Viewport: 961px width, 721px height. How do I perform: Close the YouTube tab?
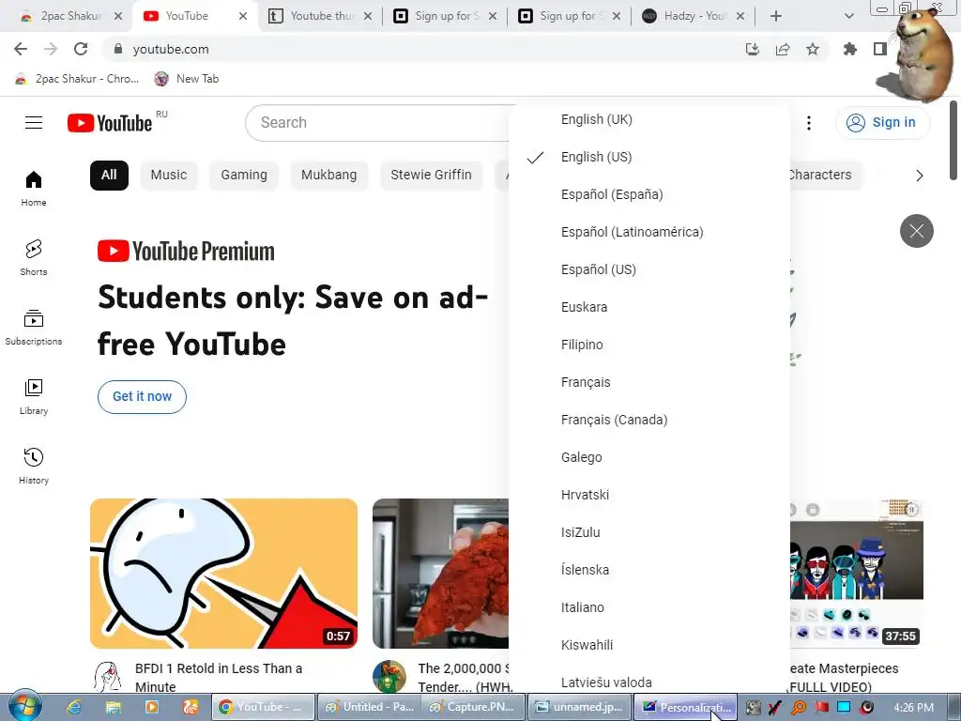tap(243, 16)
